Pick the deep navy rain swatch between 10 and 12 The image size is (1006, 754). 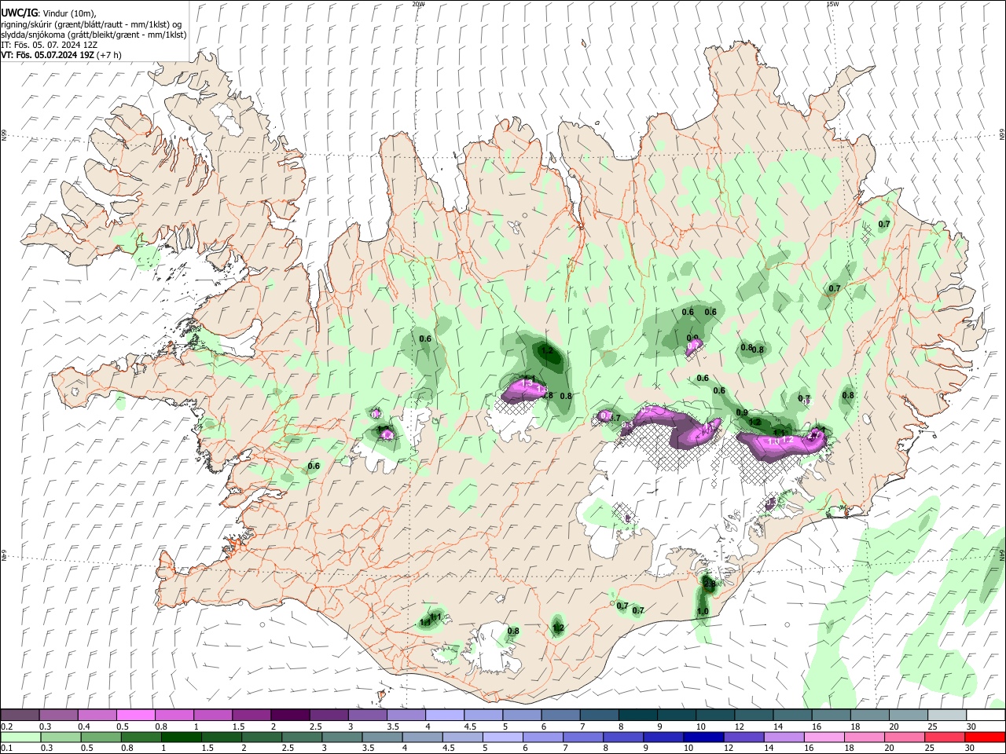click(x=703, y=737)
